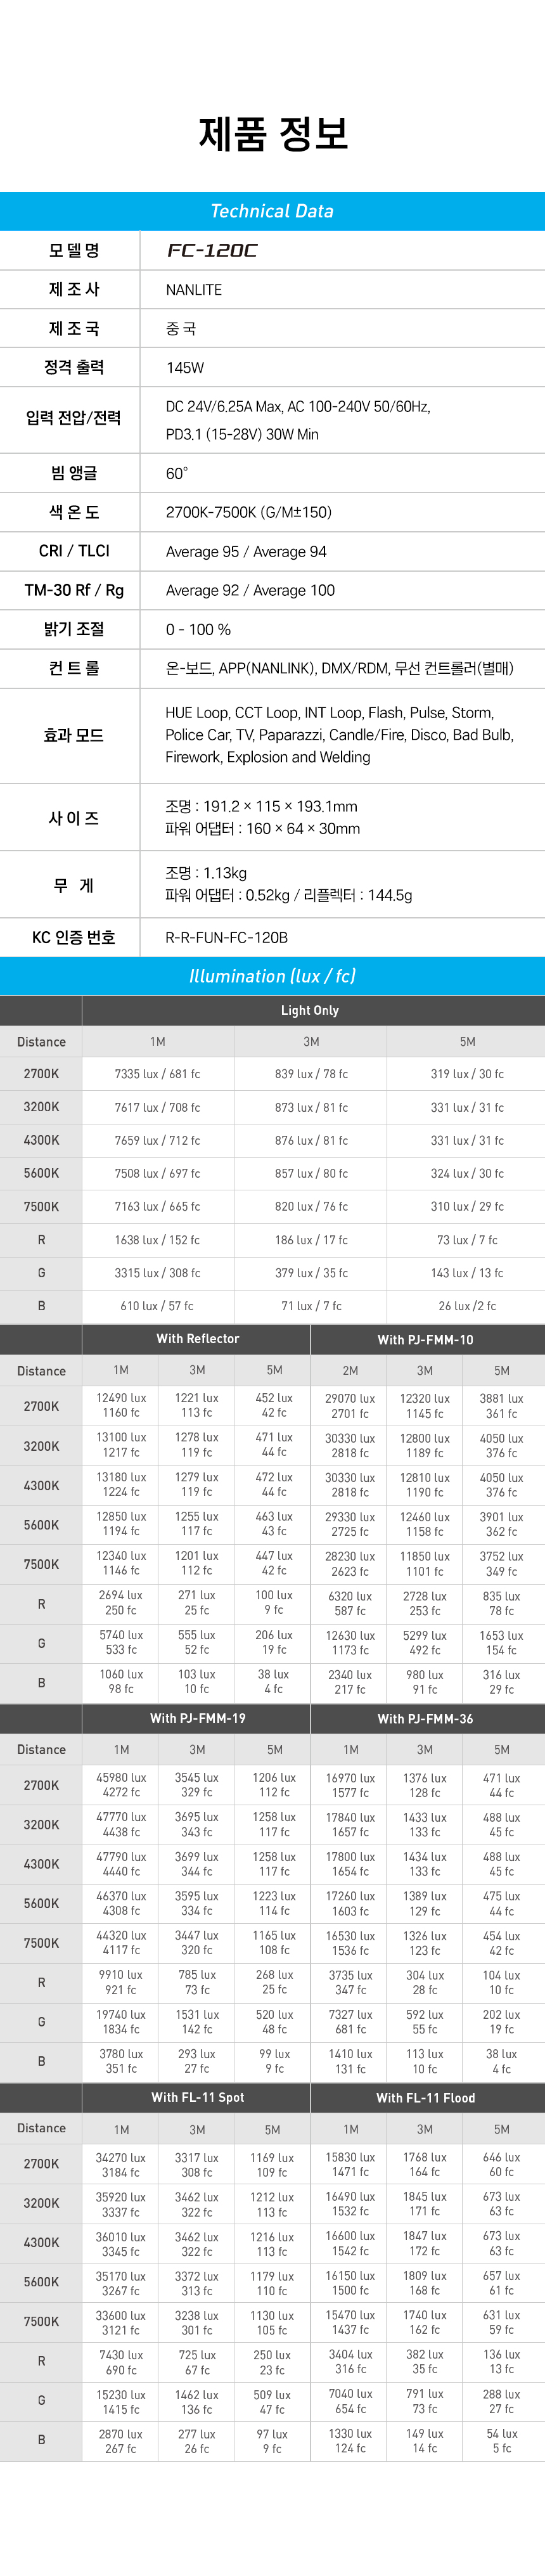
Task: Click the Illumination (lux / fc) header bar
Action: tap(272, 976)
